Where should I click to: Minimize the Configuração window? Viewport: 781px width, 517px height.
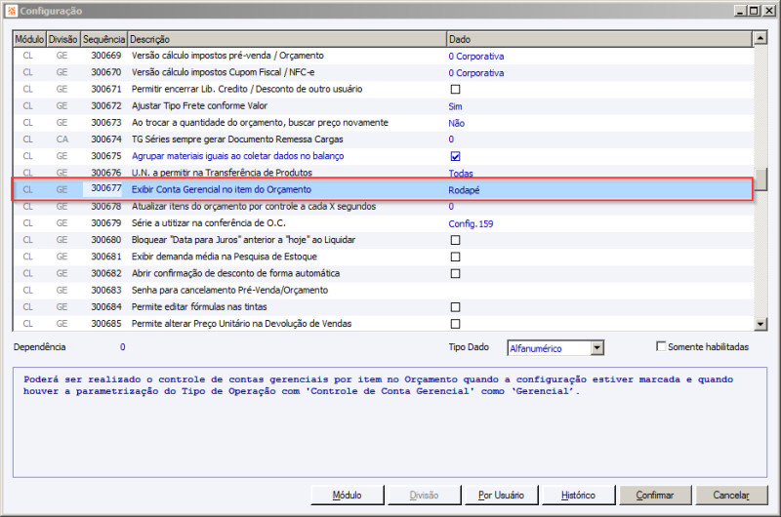tap(740, 11)
